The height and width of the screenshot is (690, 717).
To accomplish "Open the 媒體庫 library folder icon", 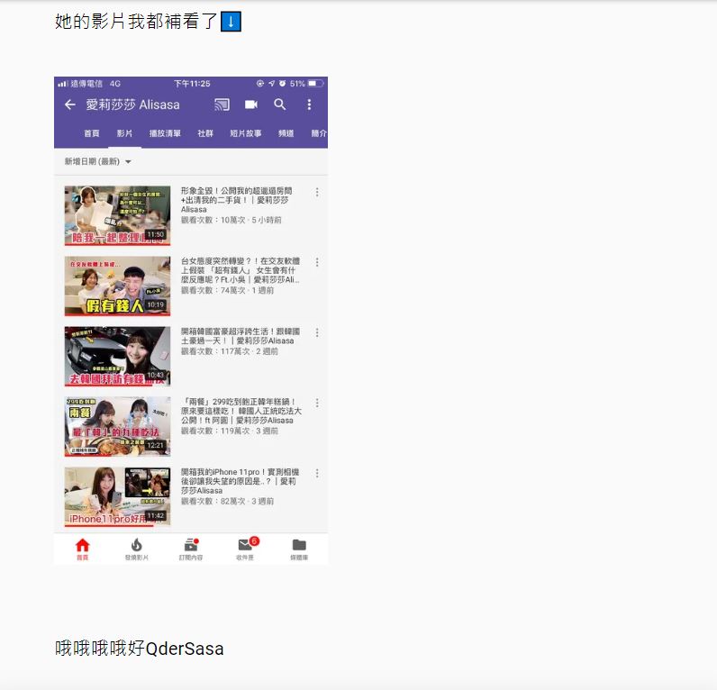I will coord(299,547).
